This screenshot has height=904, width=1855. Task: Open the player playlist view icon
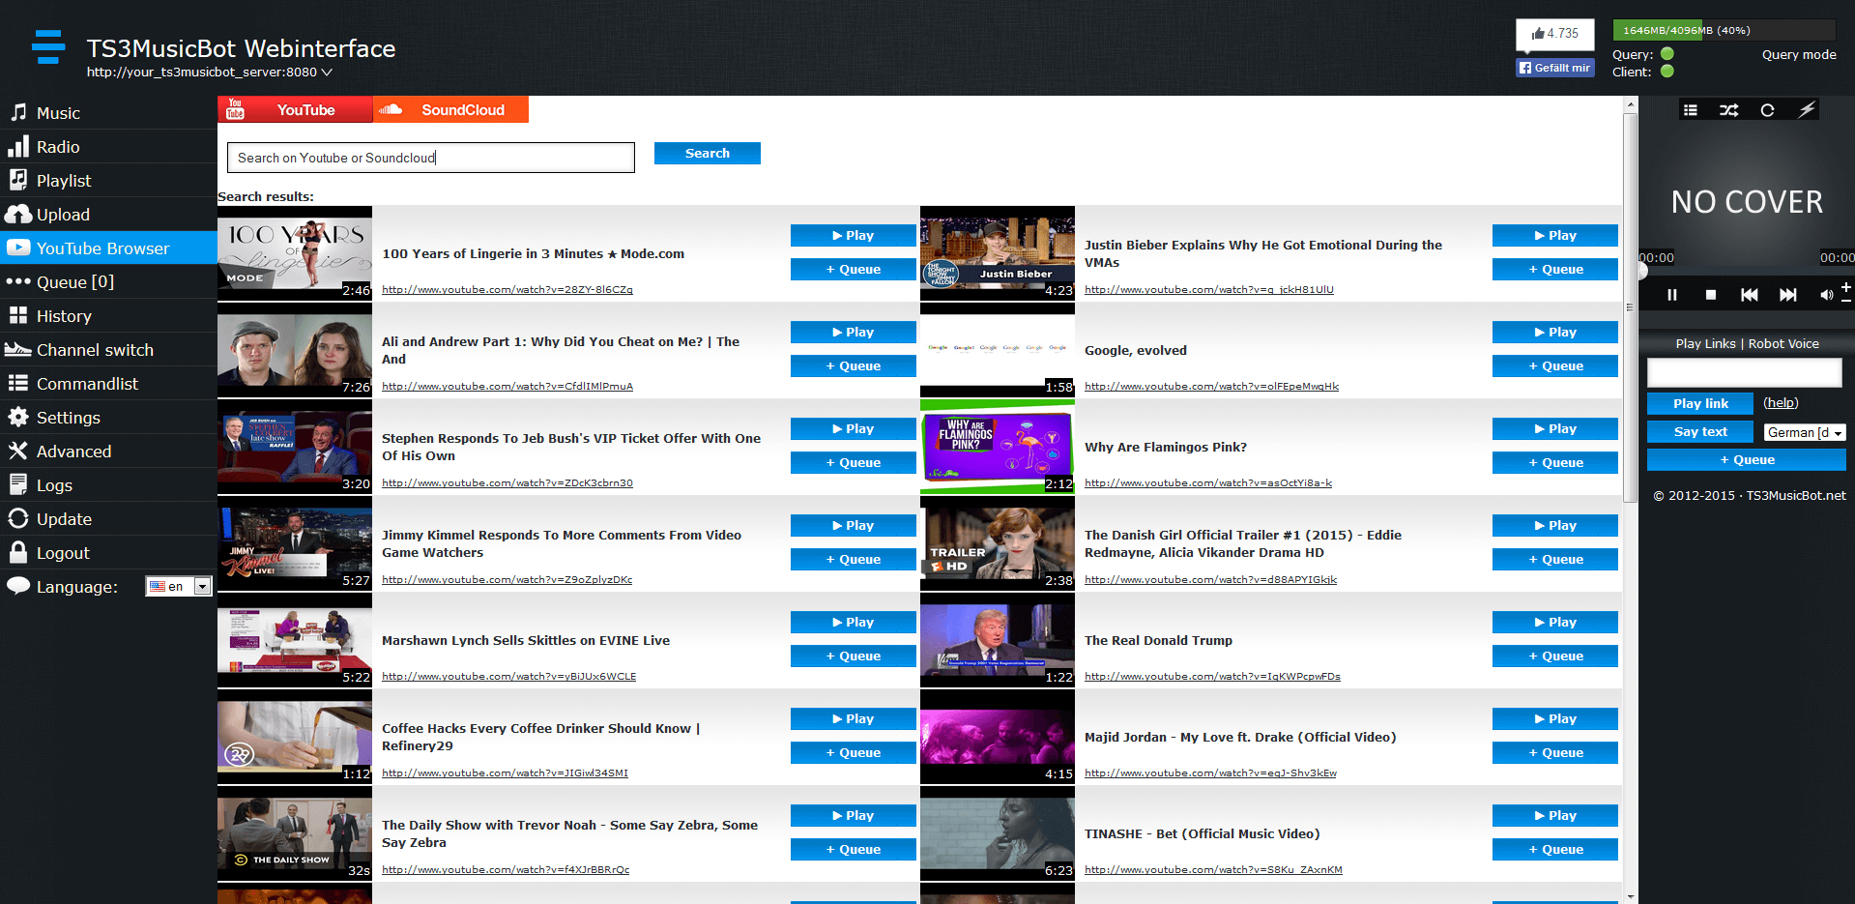1691,110
